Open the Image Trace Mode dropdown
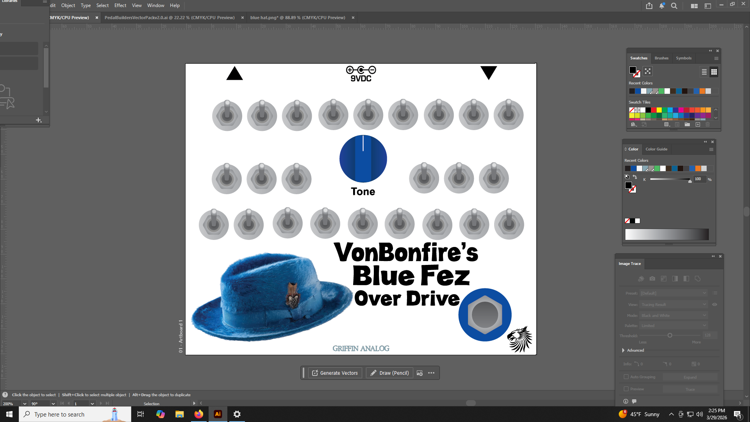The image size is (750, 422). click(674, 315)
